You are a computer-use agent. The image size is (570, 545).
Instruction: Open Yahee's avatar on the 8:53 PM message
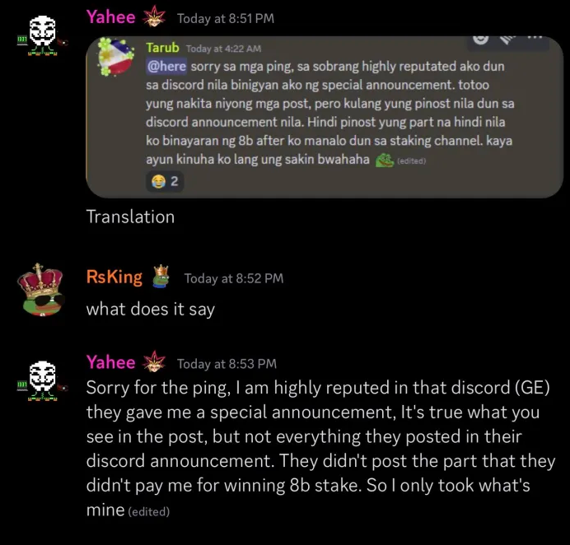(x=43, y=381)
